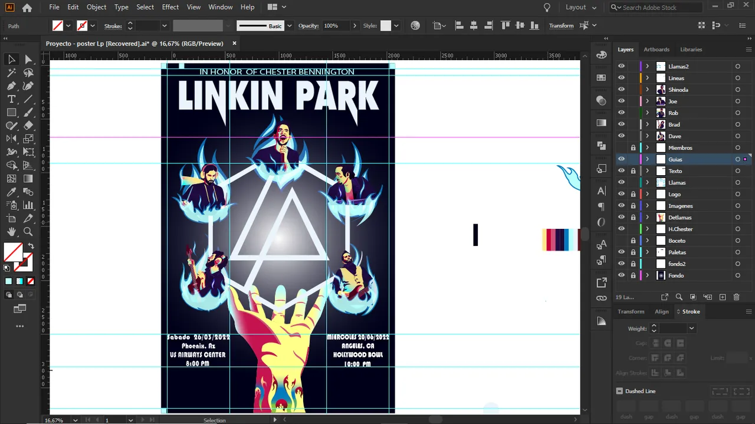This screenshot has width=755, height=424.
Task: Switch to the Libraries tab
Action: coord(691,50)
